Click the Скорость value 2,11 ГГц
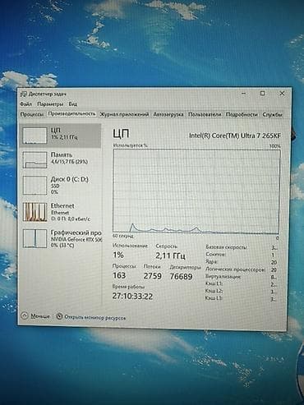This screenshot has width=304, height=405. [170, 255]
